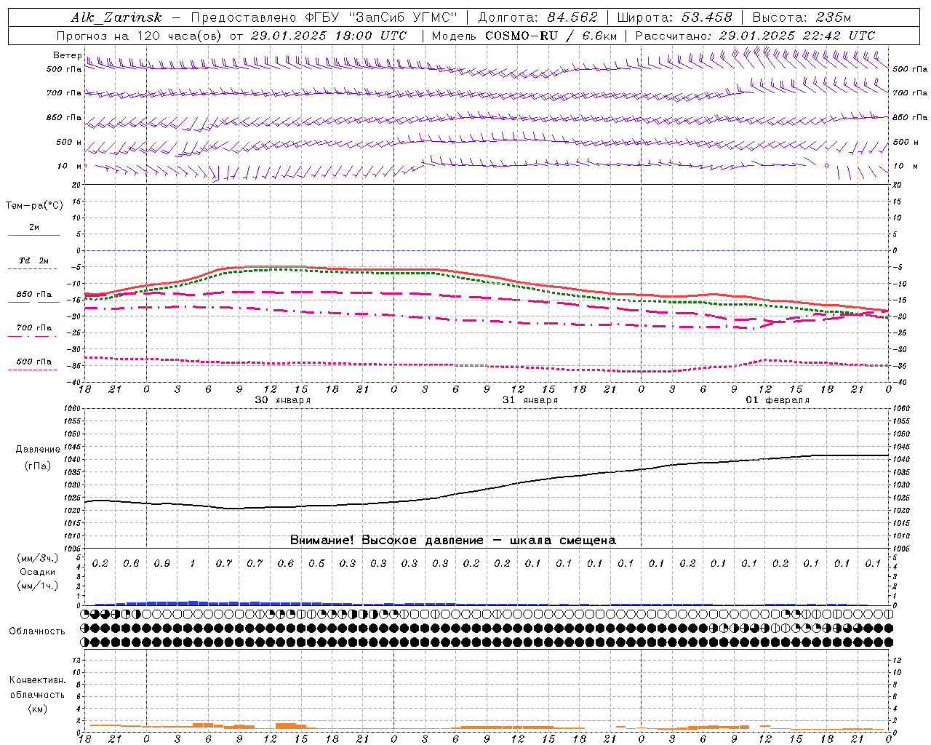The height and width of the screenshot is (745, 931).
Task: Click the Td 2м dew point legend entry
Action: click(33, 260)
